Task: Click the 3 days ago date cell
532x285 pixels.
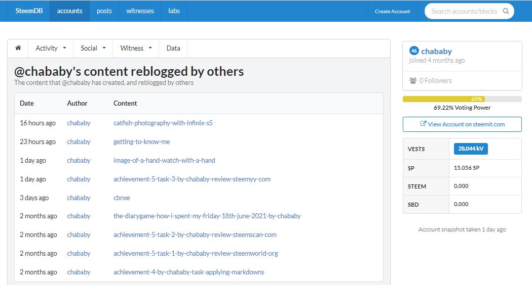Action: click(x=34, y=198)
